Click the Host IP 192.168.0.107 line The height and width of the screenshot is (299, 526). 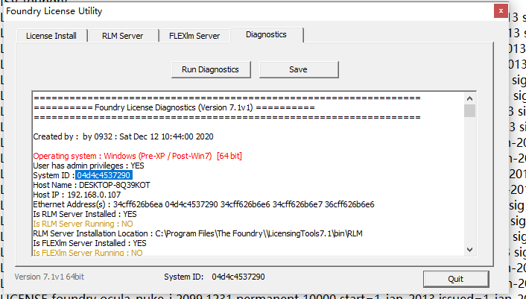tap(77, 195)
